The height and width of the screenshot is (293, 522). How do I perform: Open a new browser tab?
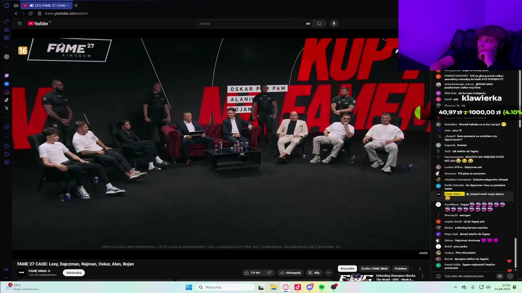(x=76, y=5)
